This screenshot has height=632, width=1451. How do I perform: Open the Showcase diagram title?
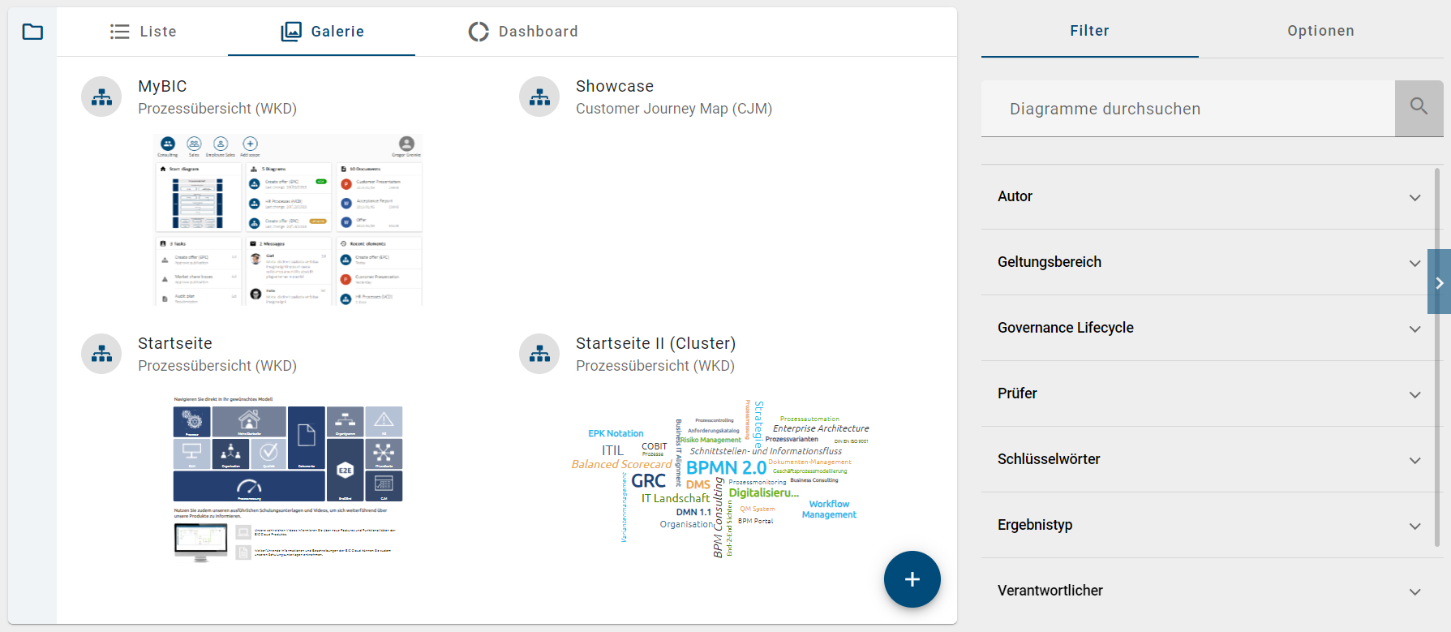[x=614, y=86]
